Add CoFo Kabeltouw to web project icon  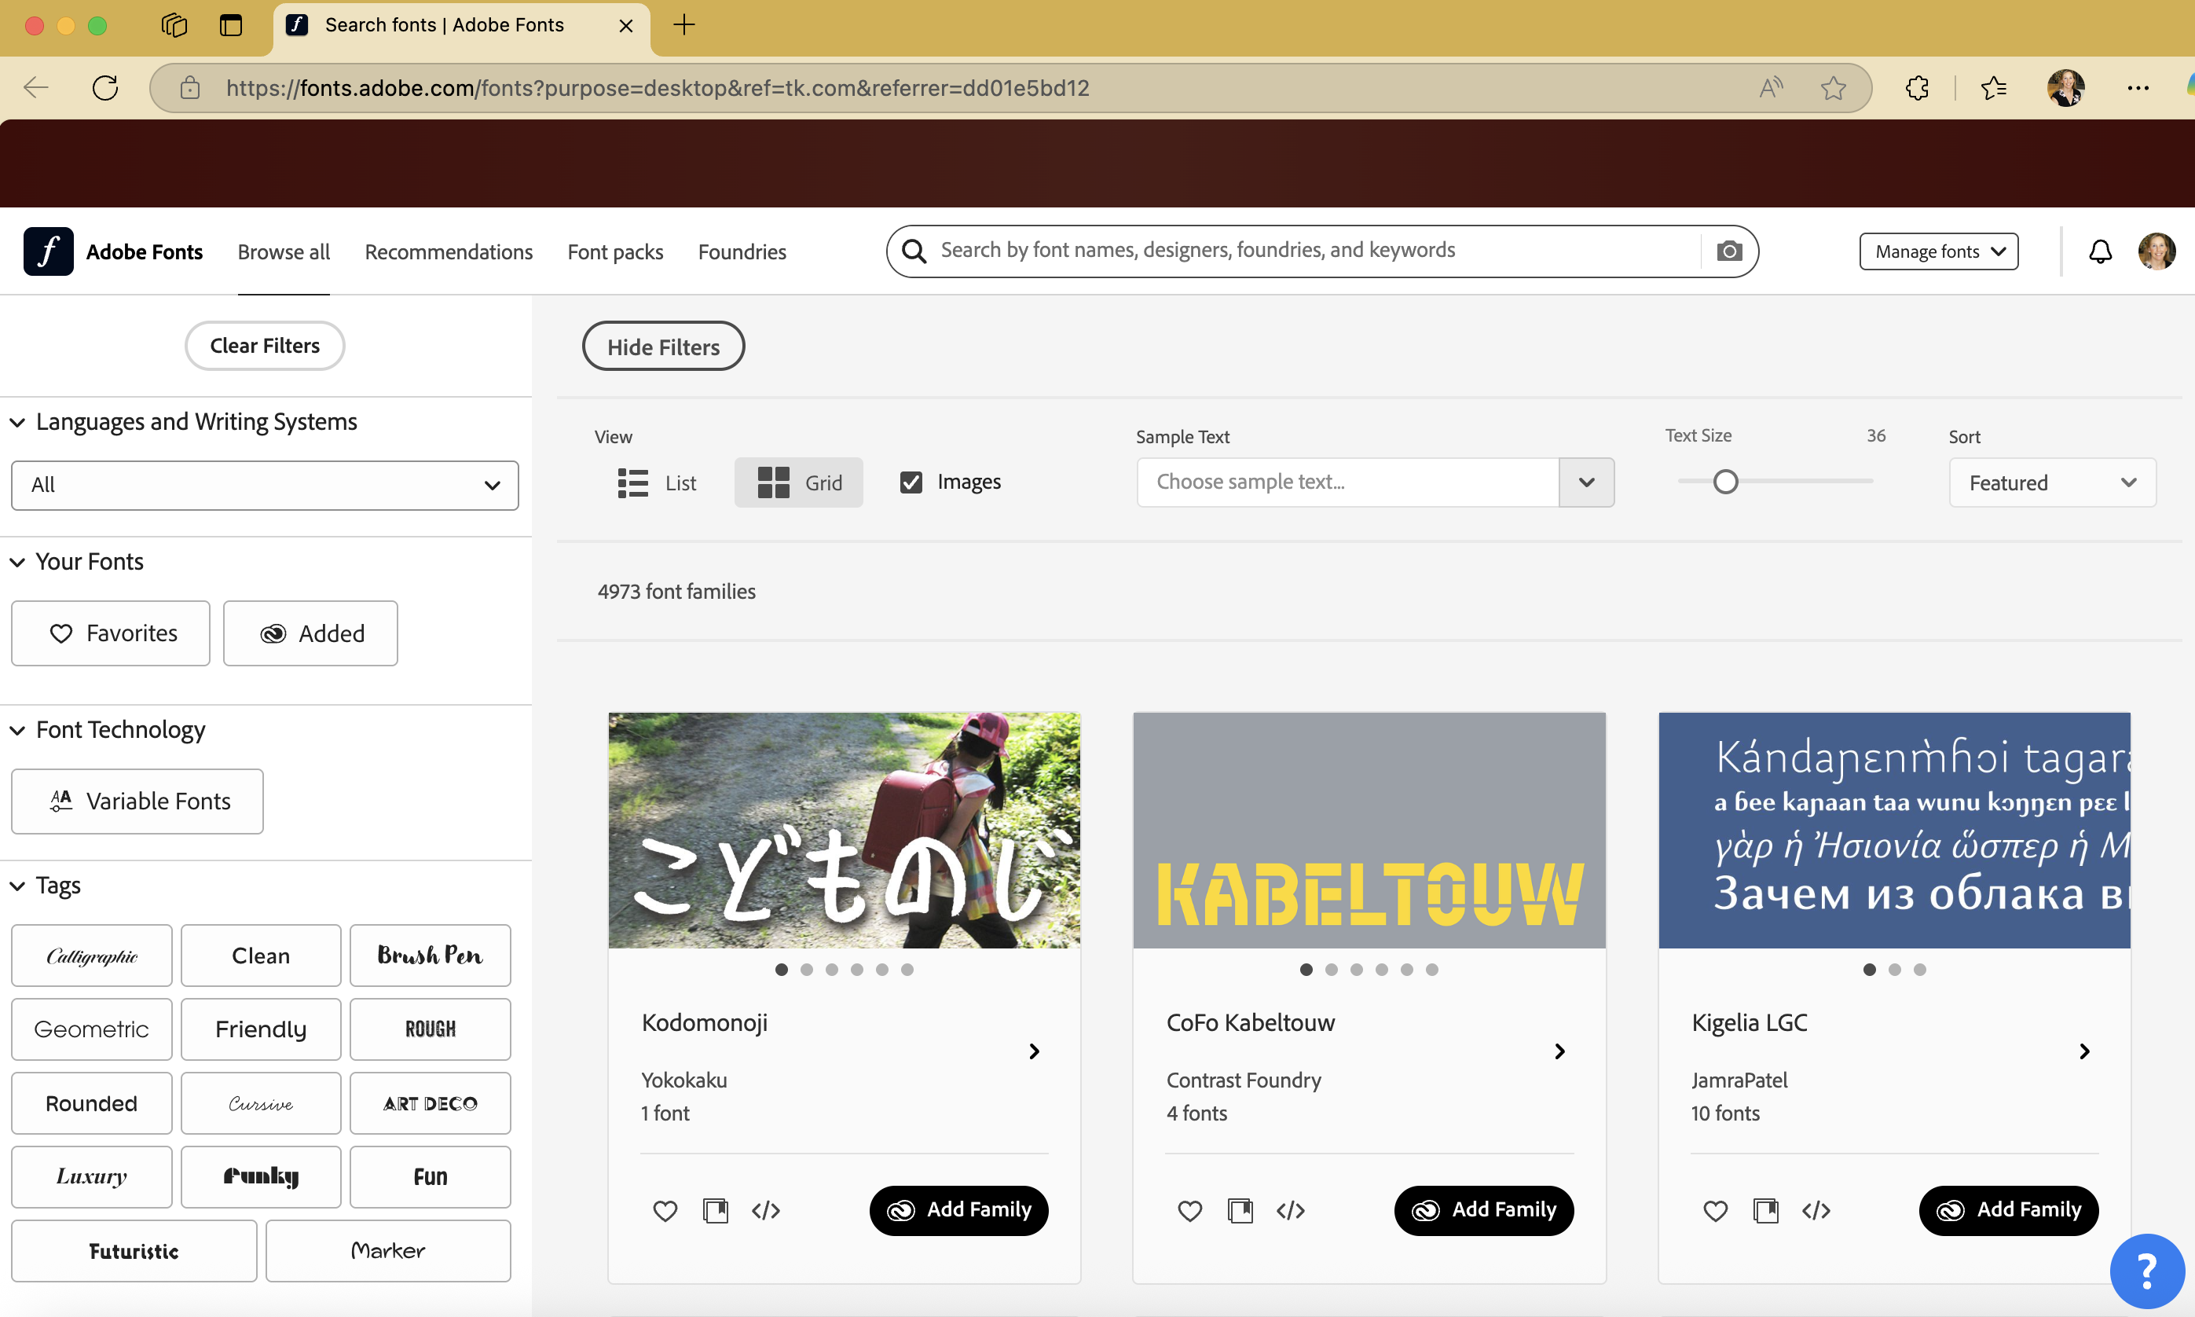point(1240,1210)
